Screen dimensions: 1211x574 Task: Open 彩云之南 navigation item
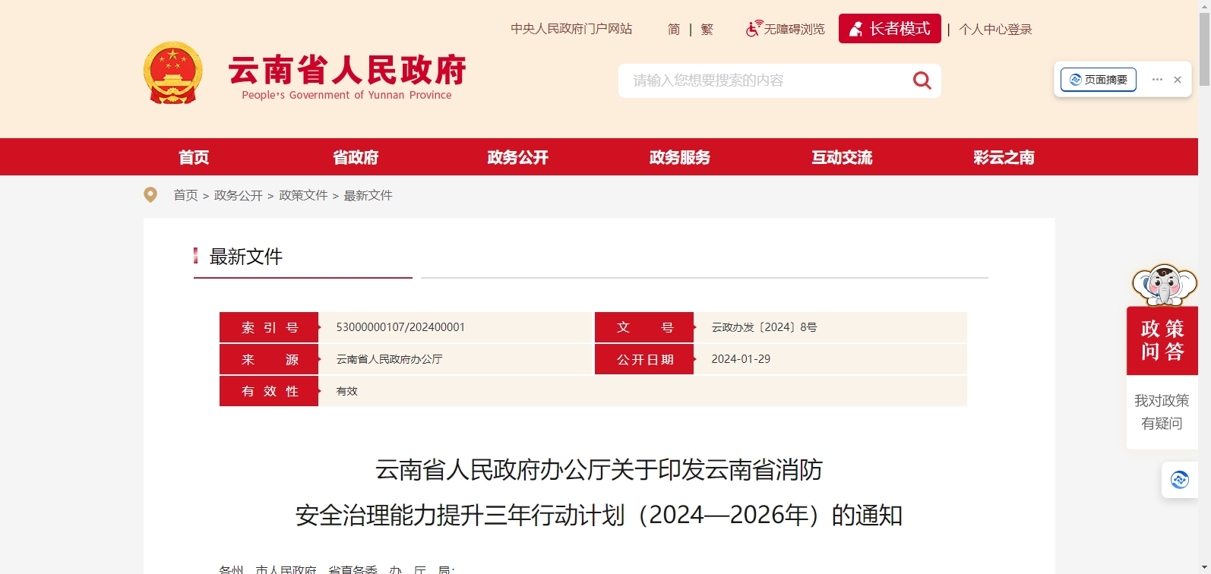click(x=1004, y=157)
